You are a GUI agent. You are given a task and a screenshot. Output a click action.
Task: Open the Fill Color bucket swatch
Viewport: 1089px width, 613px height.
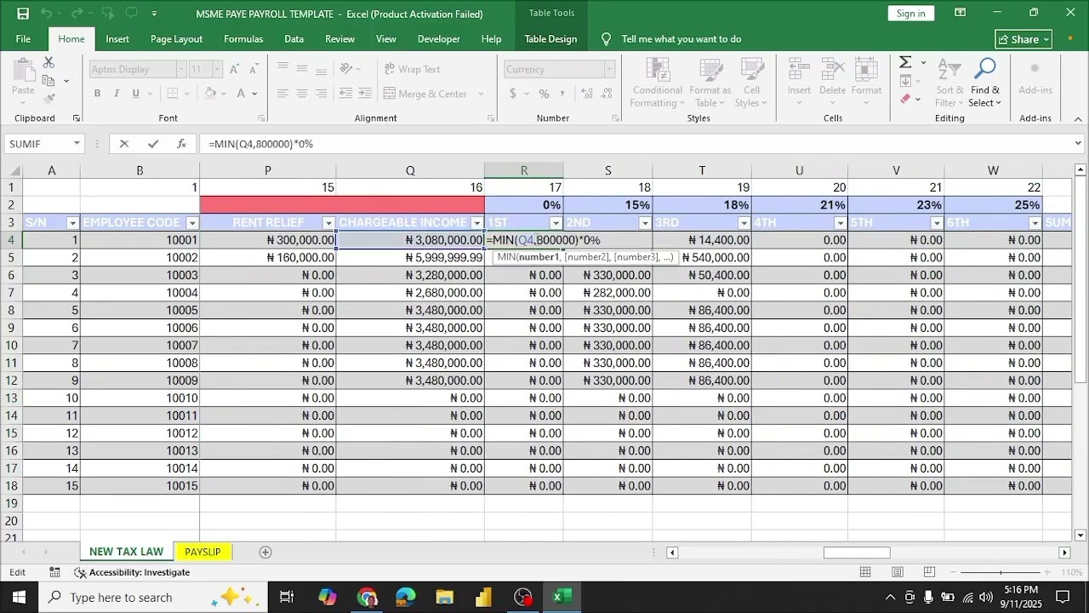210,94
